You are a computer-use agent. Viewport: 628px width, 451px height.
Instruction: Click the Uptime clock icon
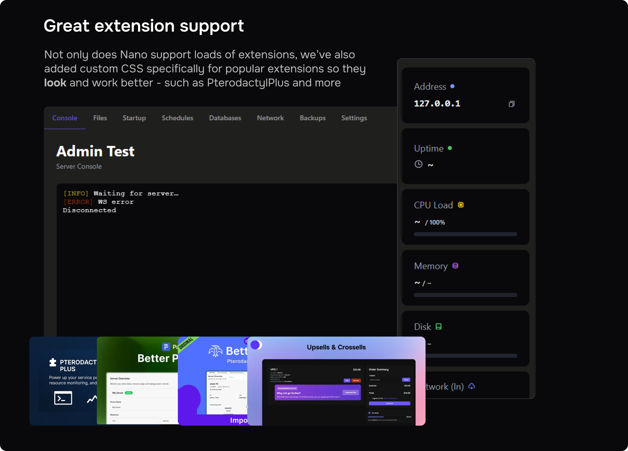pos(418,164)
